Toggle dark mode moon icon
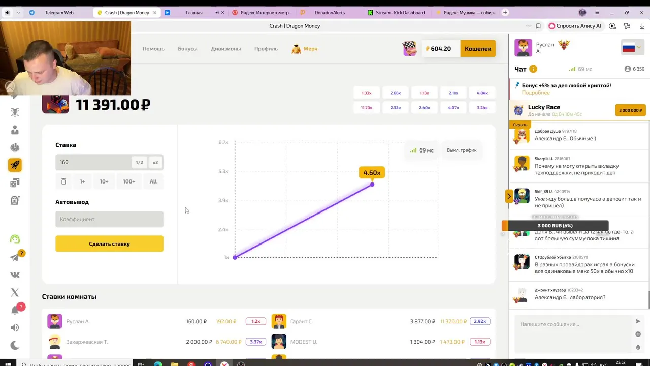Screen dimensions: 650x366 pos(15,345)
